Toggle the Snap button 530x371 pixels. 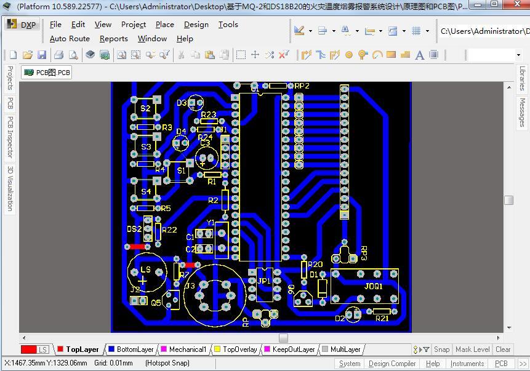pyautogui.click(x=441, y=349)
